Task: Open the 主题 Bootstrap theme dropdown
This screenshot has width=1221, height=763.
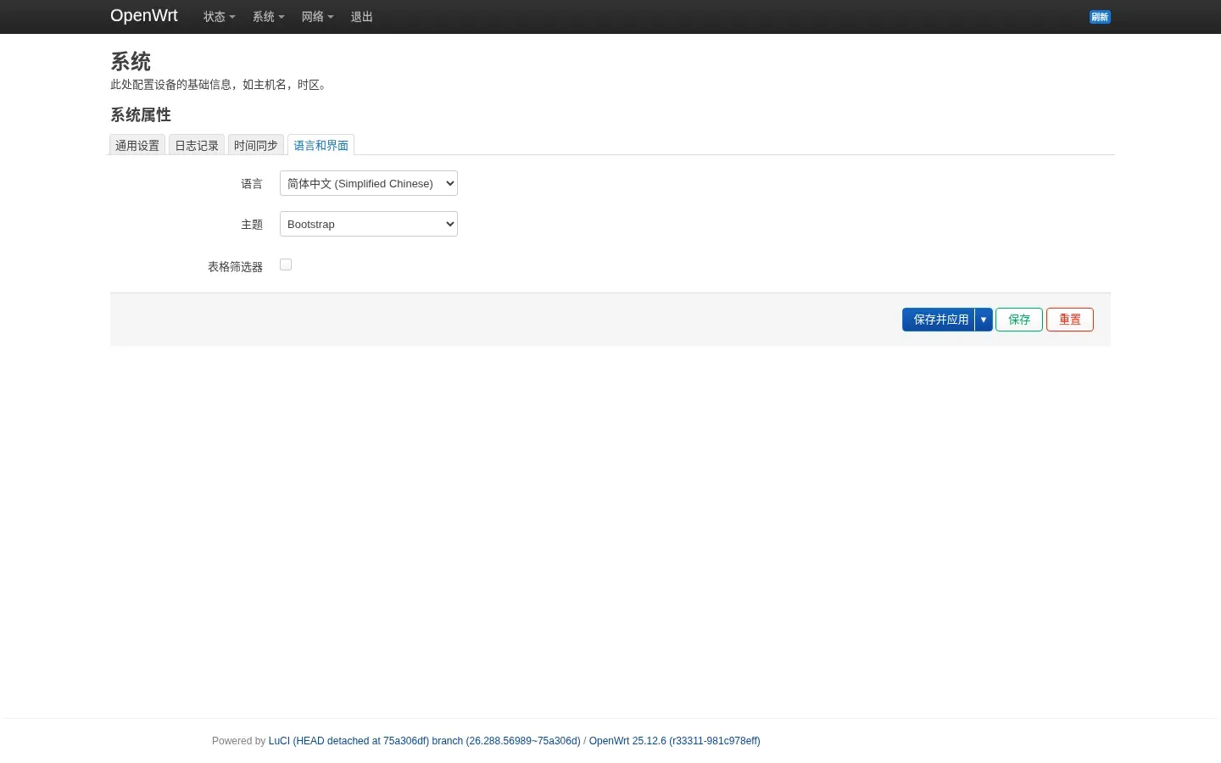Action: click(369, 224)
